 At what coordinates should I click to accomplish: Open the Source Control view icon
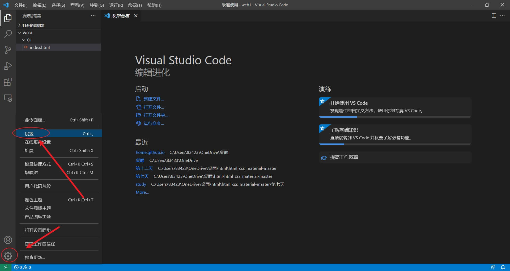pyautogui.click(x=8, y=50)
